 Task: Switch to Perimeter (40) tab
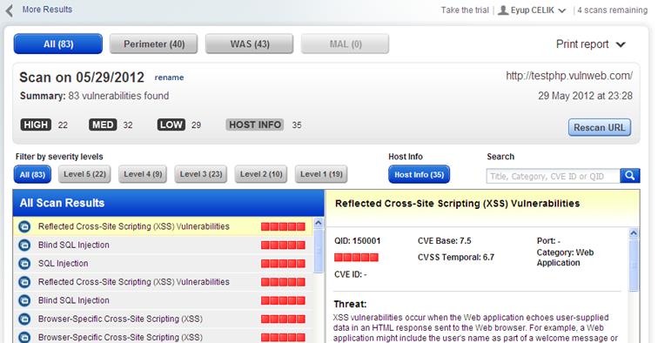pyautogui.click(x=153, y=44)
